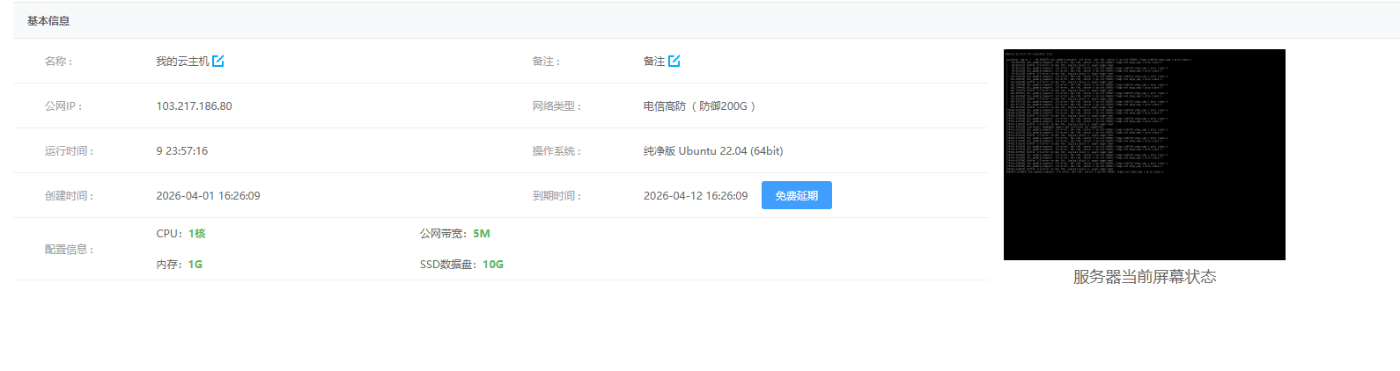
Task: Click the 我的云主机 name text
Action: [x=182, y=61]
